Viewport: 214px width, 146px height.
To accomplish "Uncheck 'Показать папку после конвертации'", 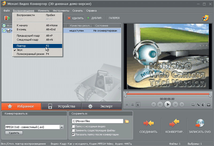I will tap(74, 134).
